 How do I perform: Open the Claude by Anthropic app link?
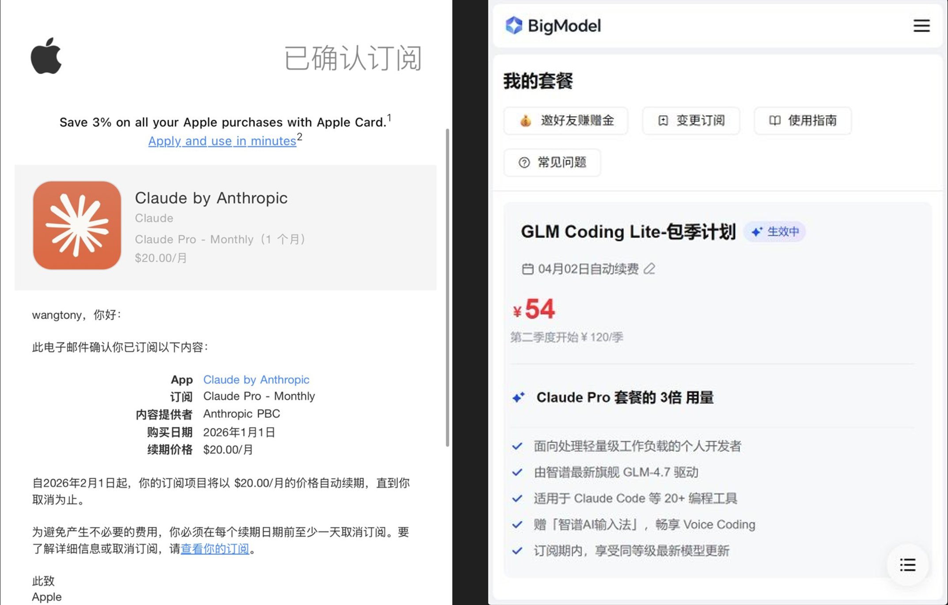coord(256,379)
